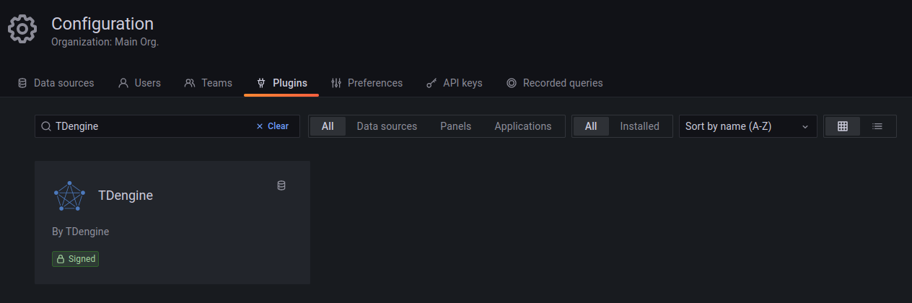Click the search magnifier icon
Image resolution: width=912 pixels, height=303 pixels.
tap(46, 126)
